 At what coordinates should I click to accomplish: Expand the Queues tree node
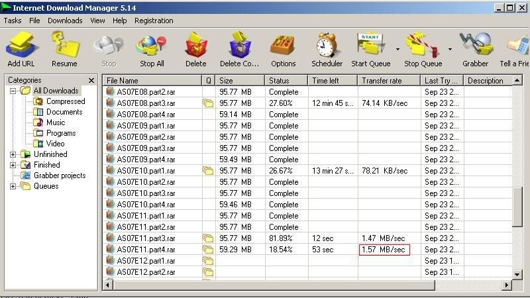click(x=13, y=186)
